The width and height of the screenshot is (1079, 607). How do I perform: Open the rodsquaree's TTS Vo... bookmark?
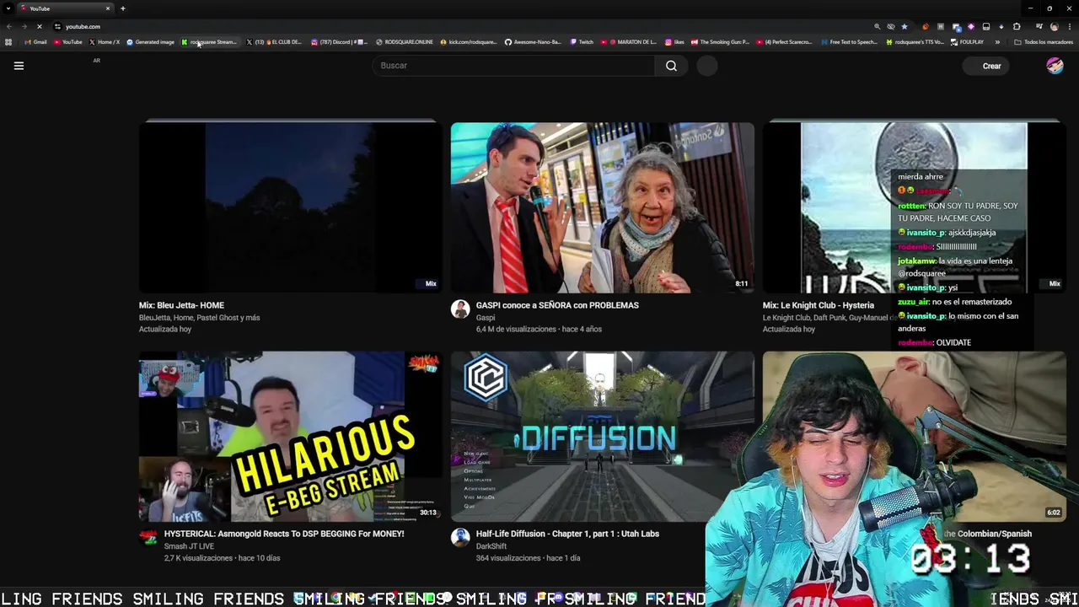point(914,42)
